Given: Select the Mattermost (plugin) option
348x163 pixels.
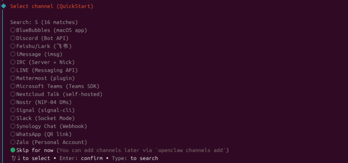Looking at the screenshot, I should [13, 78].
